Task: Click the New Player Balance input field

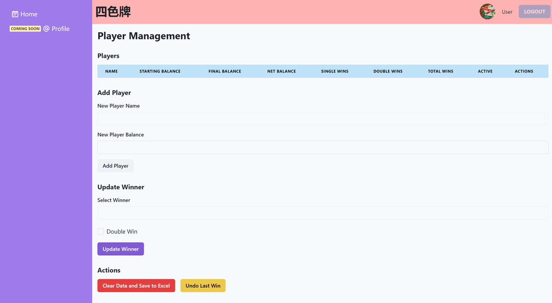Action: click(x=323, y=147)
